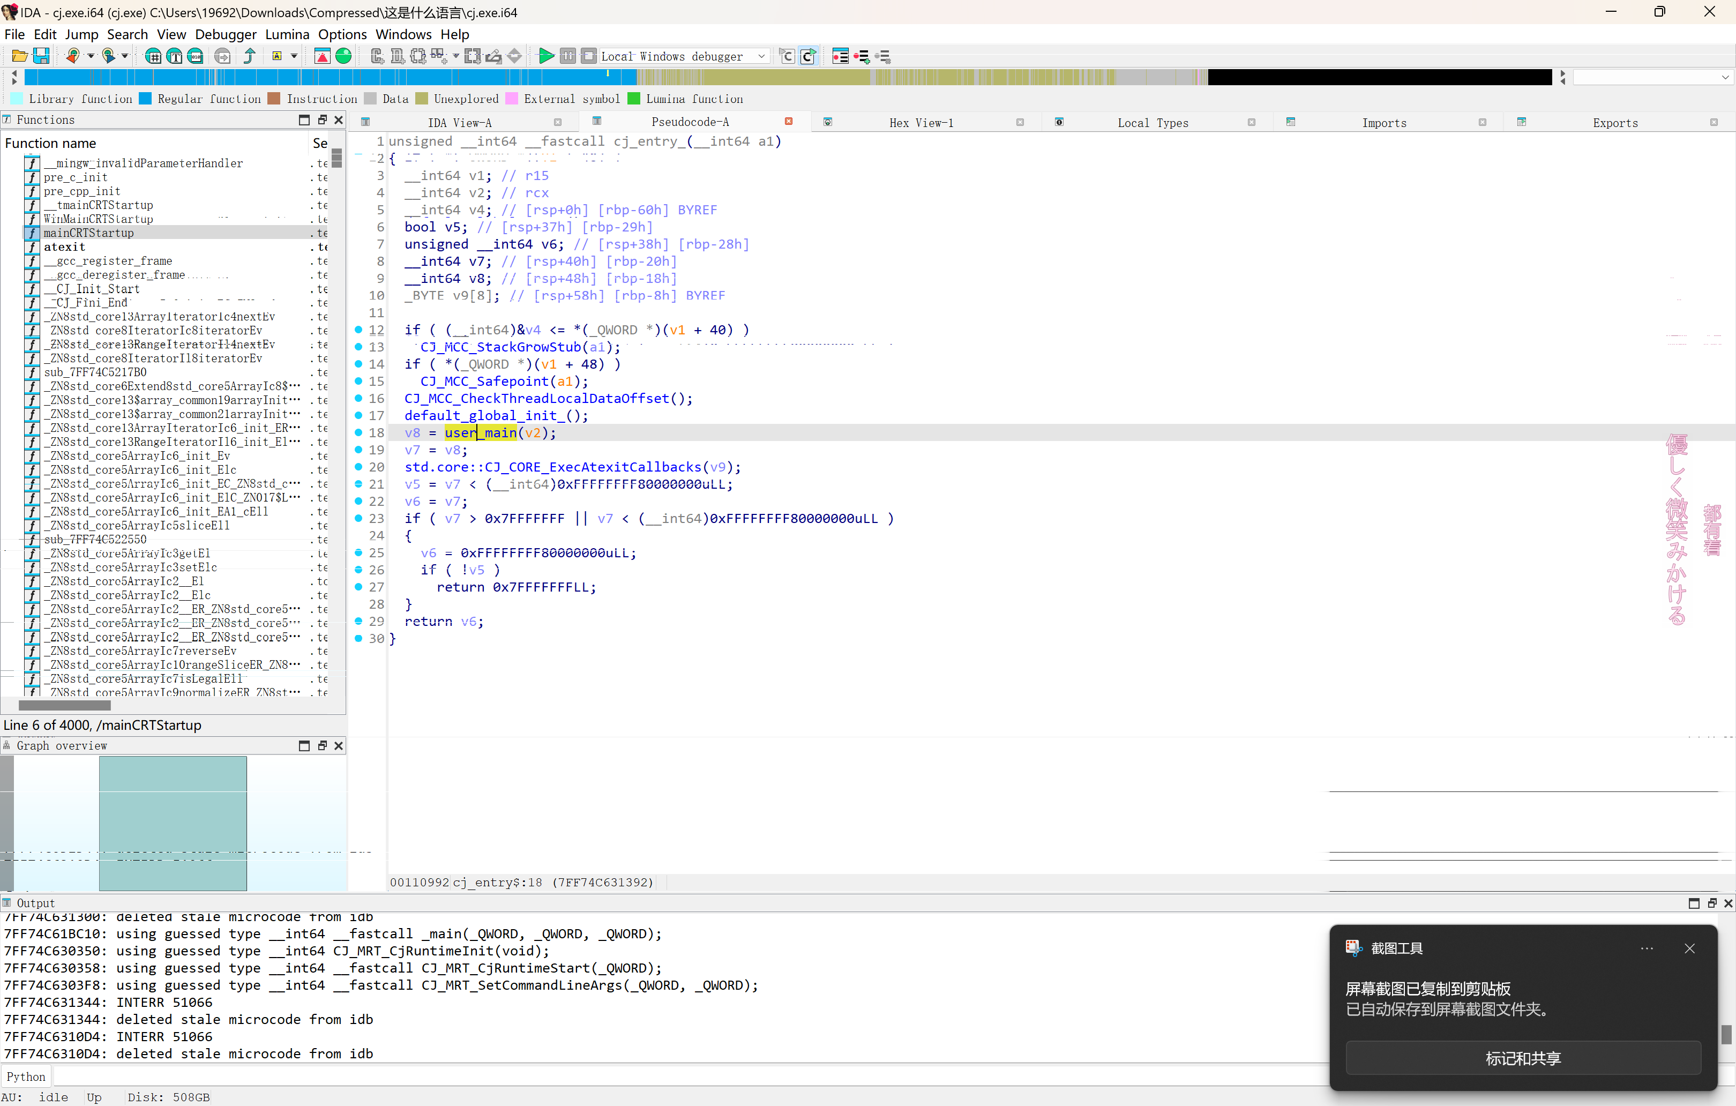Click the Regular function color swatch
1736x1106 pixels.
coord(145,99)
